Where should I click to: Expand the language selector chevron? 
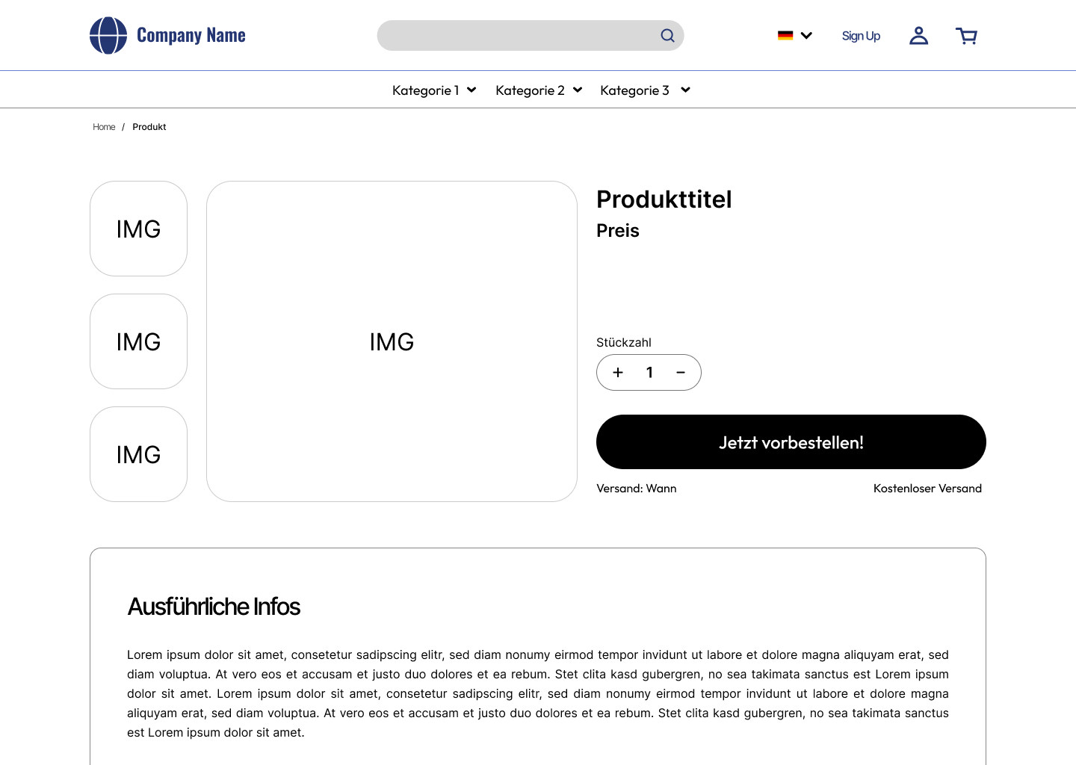pyautogui.click(x=806, y=35)
